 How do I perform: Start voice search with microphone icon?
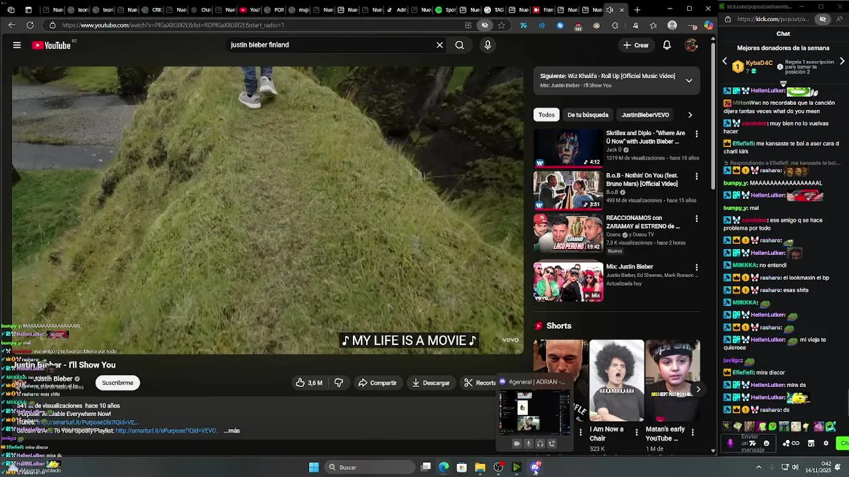click(488, 45)
